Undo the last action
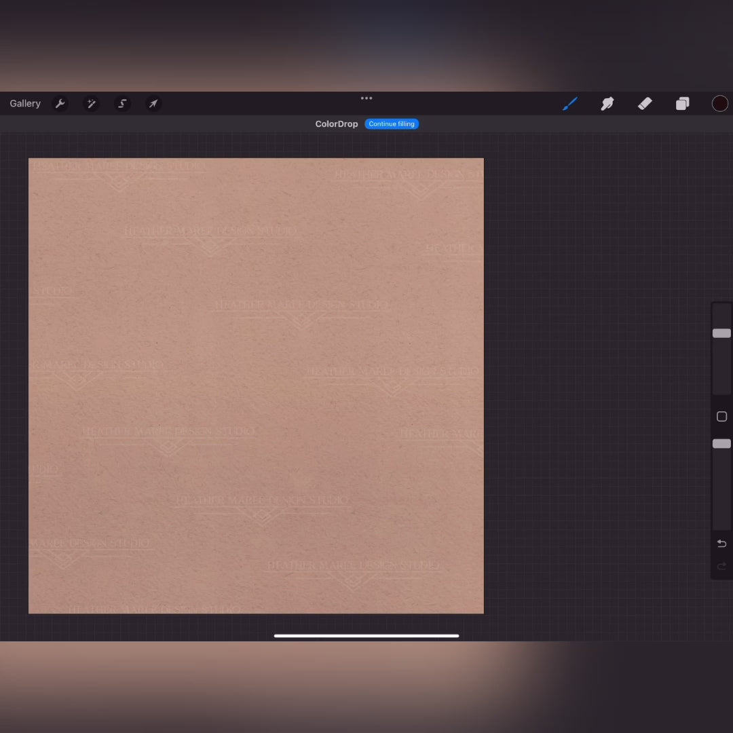 click(x=721, y=544)
